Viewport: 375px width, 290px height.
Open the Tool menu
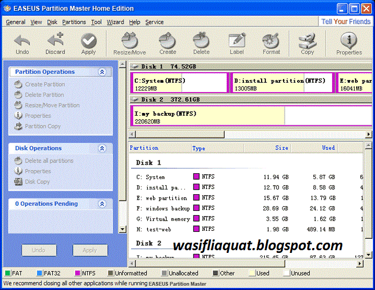coord(96,22)
